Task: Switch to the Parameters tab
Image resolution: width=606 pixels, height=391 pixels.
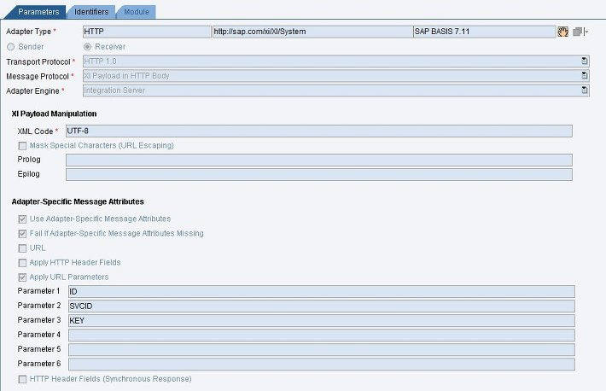Action: [38, 12]
